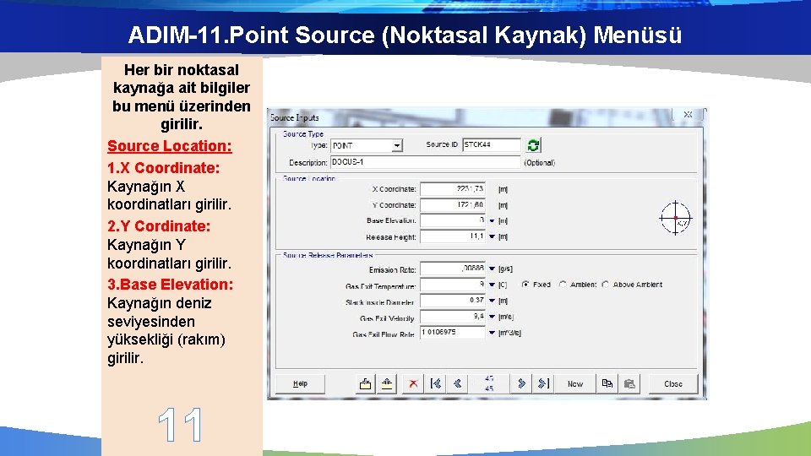The image size is (811, 456).
Task: Click the Source ID input field
Action: [492, 144]
